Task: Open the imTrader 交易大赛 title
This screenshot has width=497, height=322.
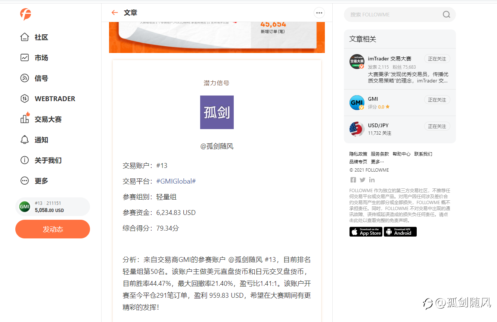Action: [389, 59]
